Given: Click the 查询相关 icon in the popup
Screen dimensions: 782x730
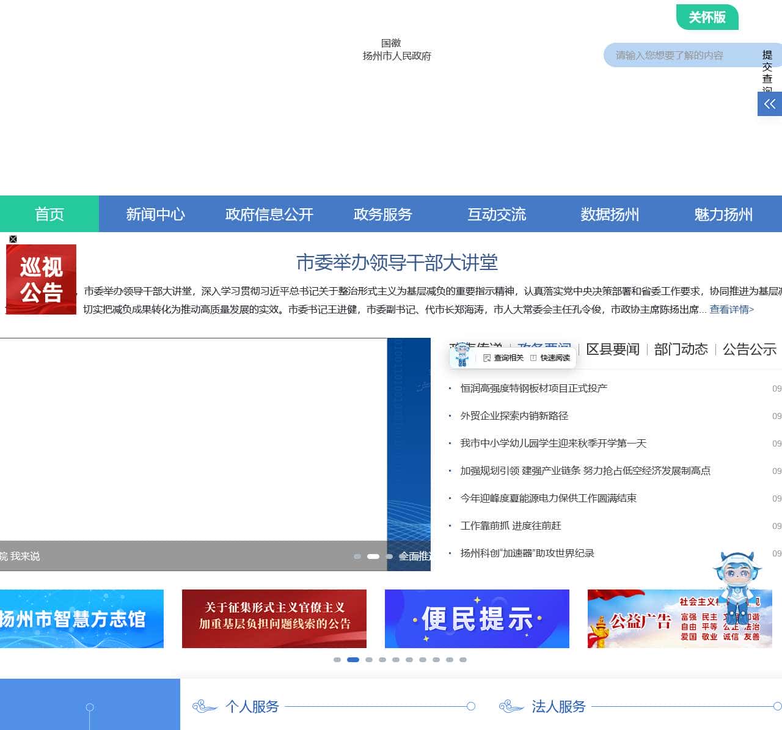Looking at the screenshot, I should pos(487,358).
